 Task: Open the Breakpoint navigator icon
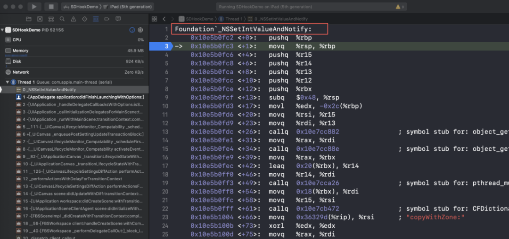[107, 19]
